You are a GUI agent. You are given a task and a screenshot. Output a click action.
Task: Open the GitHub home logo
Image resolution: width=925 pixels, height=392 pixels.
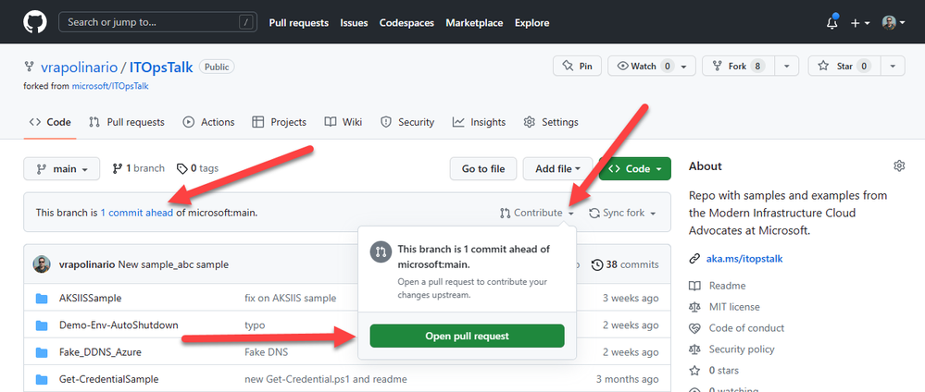[x=34, y=22]
